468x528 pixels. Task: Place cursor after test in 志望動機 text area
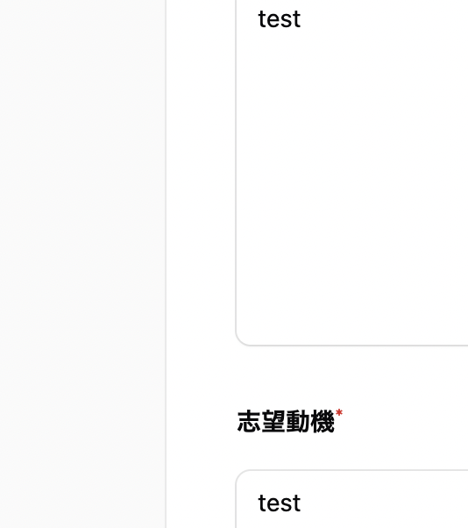(301, 503)
